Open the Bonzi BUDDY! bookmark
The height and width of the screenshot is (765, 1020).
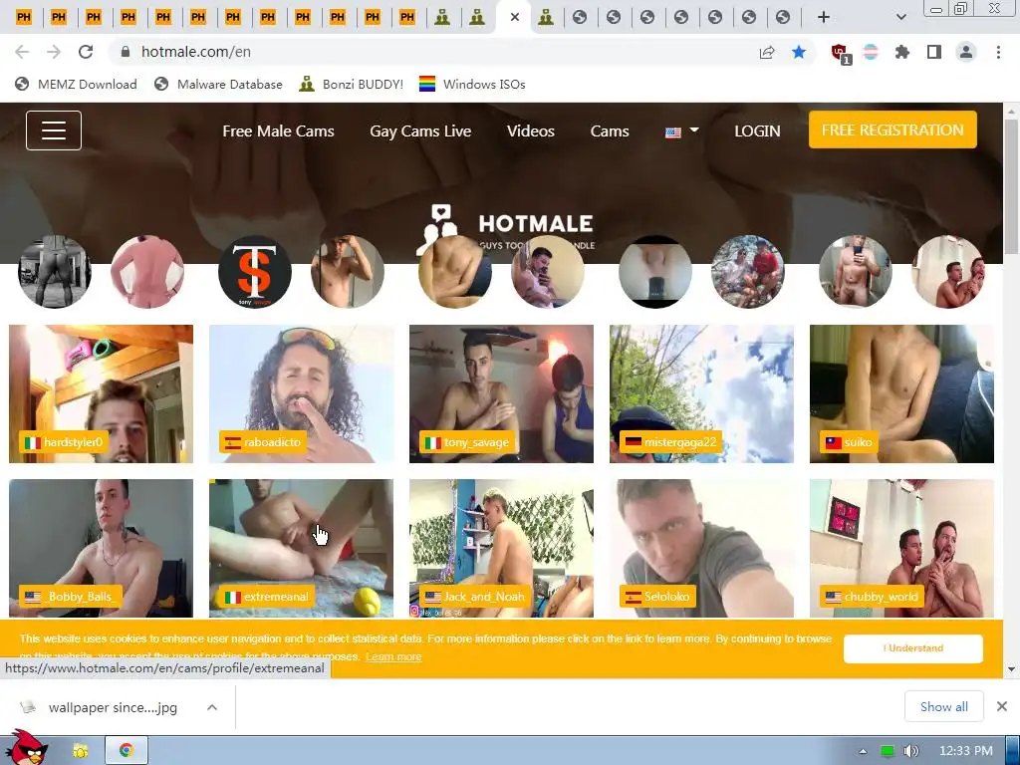tap(352, 84)
